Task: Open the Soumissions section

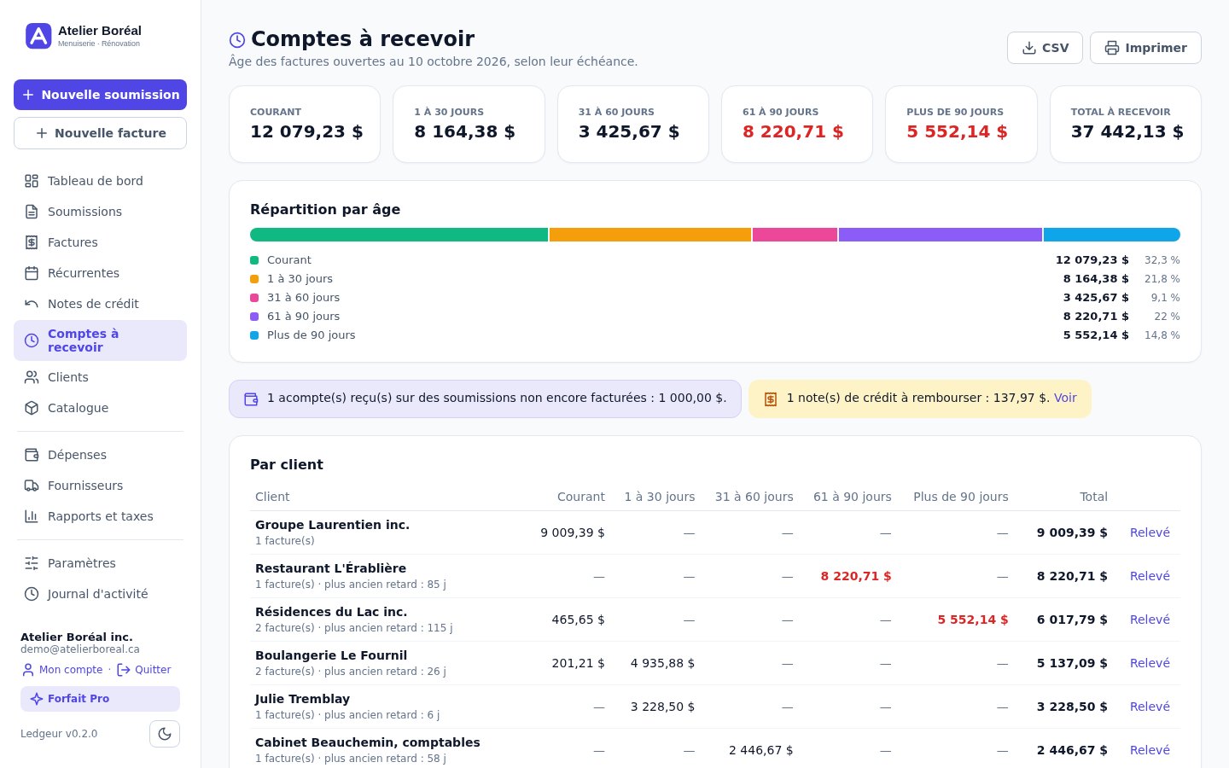Action: click(100, 212)
